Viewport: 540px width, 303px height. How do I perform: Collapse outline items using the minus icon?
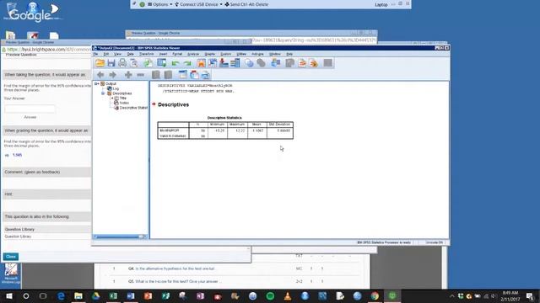pyautogui.click(x=140, y=75)
